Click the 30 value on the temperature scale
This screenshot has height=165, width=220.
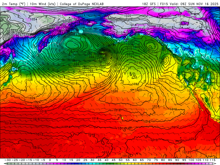pos(92,160)
